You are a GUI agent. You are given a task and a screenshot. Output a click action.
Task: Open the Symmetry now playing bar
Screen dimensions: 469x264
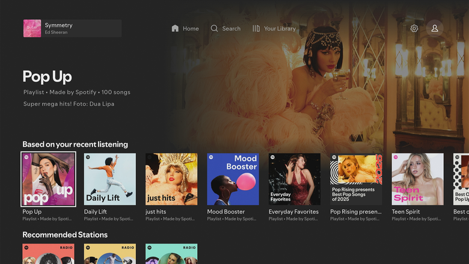[72, 28]
